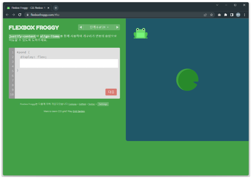Go to the previous level arrow
The height and width of the screenshot is (178, 252).
[x=81, y=27]
